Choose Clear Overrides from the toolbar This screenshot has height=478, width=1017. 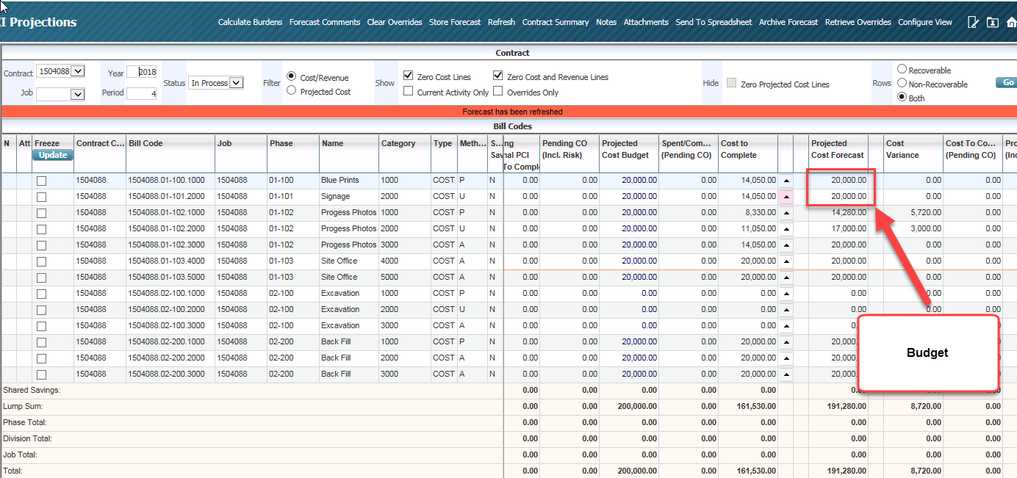click(x=395, y=22)
